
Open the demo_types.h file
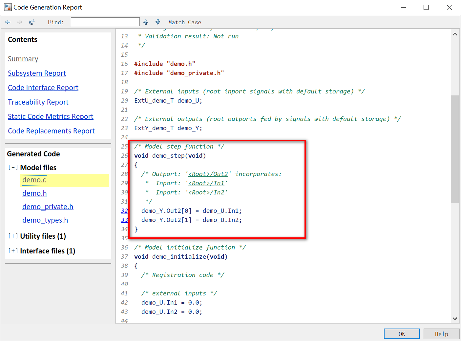coord(45,220)
